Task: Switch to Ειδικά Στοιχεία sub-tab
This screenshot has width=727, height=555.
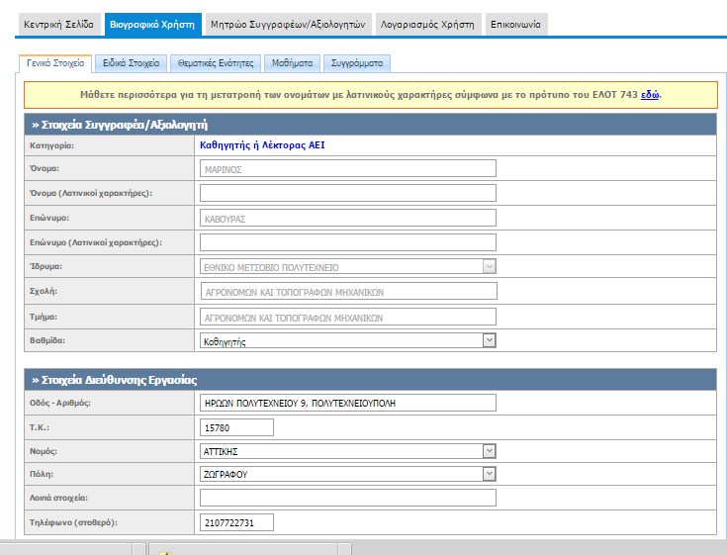Action: (x=132, y=63)
